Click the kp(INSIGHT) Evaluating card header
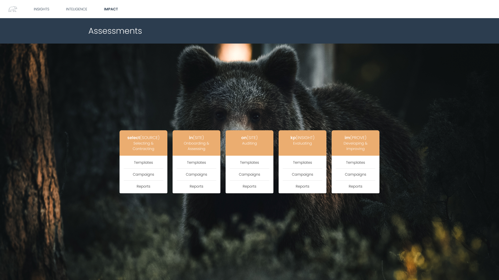The height and width of the screenshot is (280, 499). 302,140
